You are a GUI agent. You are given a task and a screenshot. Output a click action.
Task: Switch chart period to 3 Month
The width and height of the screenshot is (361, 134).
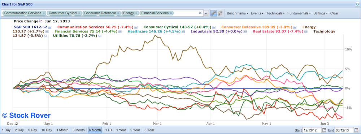point(78,130)
